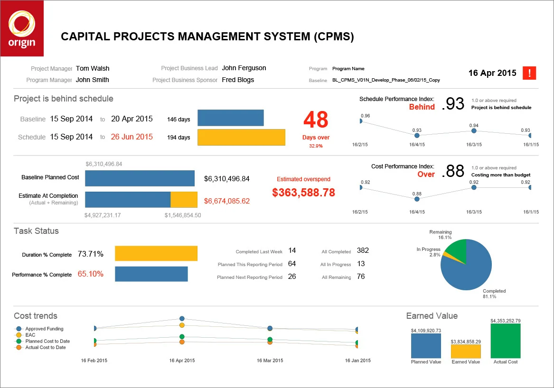The width and height of the screenshot is (554, 388).
Task: Click the yellow Remaining segment of Estimate At Completion
Action: 184,200
